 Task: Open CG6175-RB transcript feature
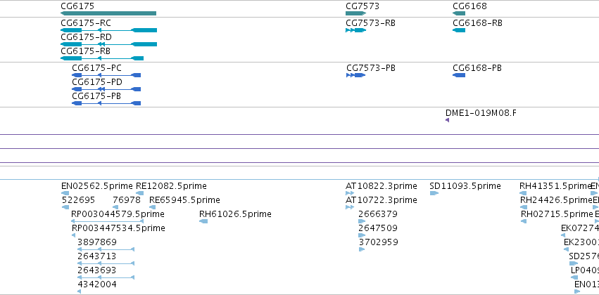(x=102, y=58)
